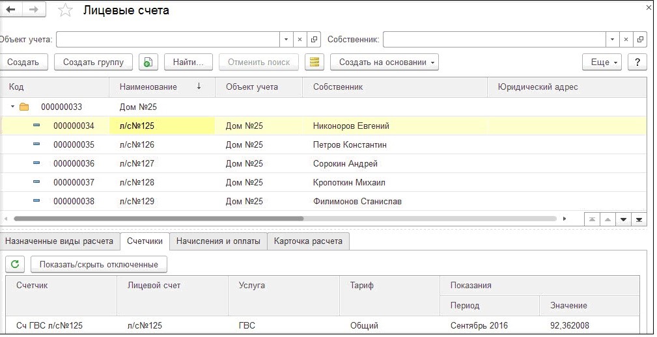The image size is (657, 337).
Task: Click the green copy-create icon button
Action: (148, 62)
